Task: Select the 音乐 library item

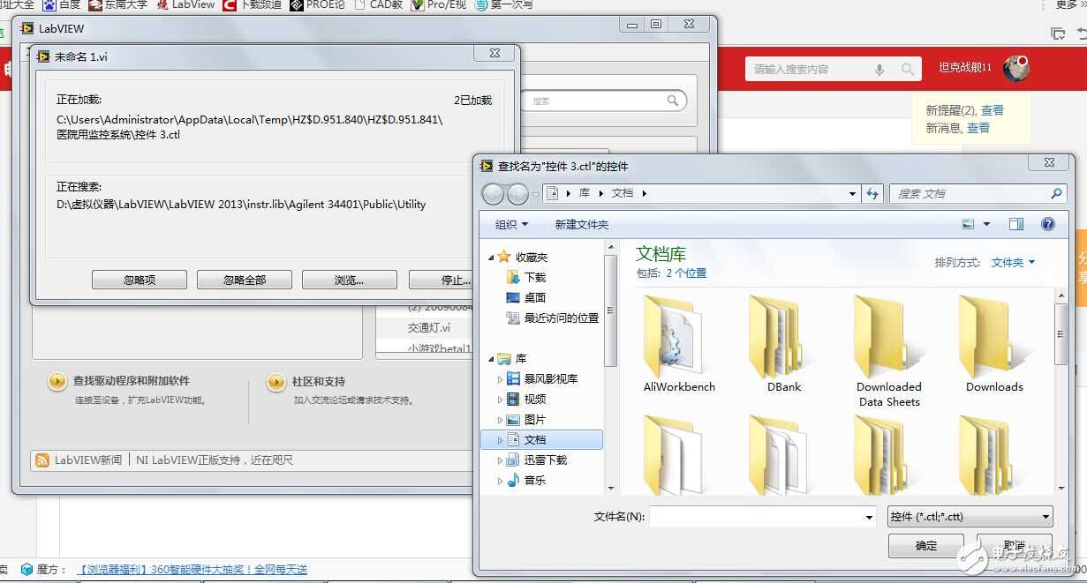Action: 535,480
